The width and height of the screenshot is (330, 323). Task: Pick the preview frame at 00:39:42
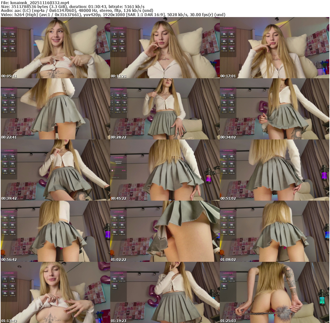point(55,170)
